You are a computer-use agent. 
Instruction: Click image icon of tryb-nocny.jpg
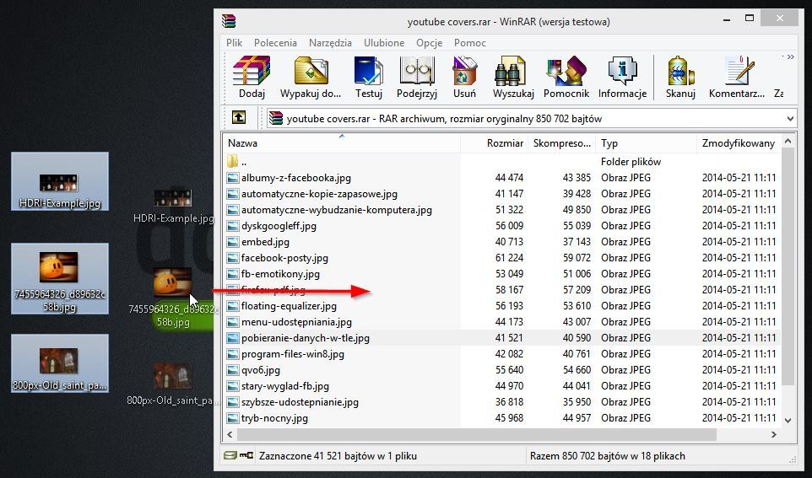(232, 418)
